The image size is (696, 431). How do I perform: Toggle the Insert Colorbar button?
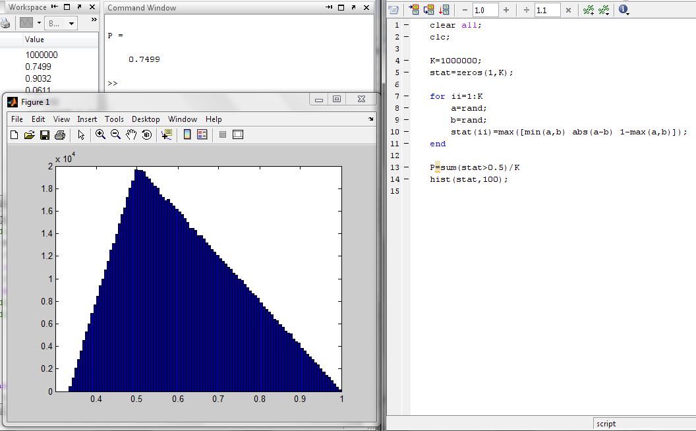(x=187, y=134)
